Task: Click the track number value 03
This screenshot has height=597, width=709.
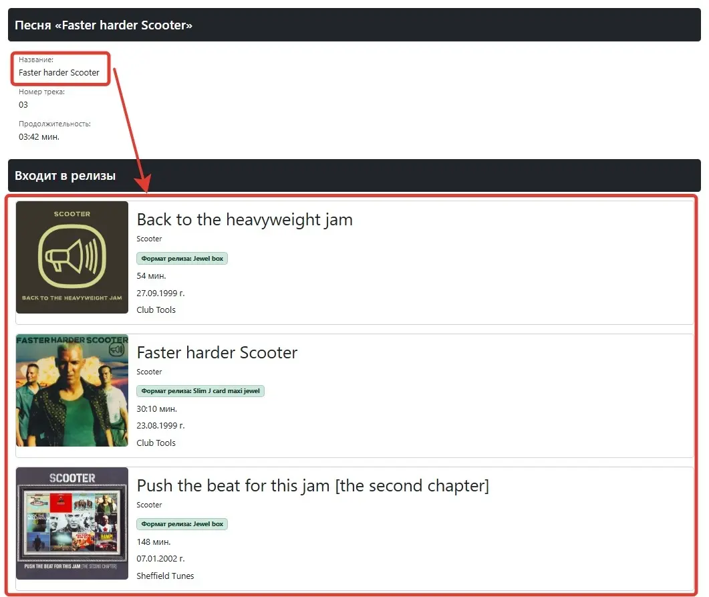Action: [x=23, y=104]
